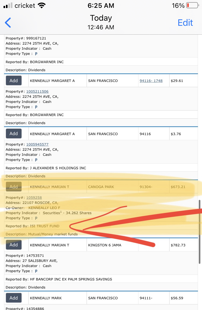202x310 pixels.
Task: Click Reported By: J ALEXANDER S HOLDINGS INC
Action: pyautogui.click(x=46, y=168)
